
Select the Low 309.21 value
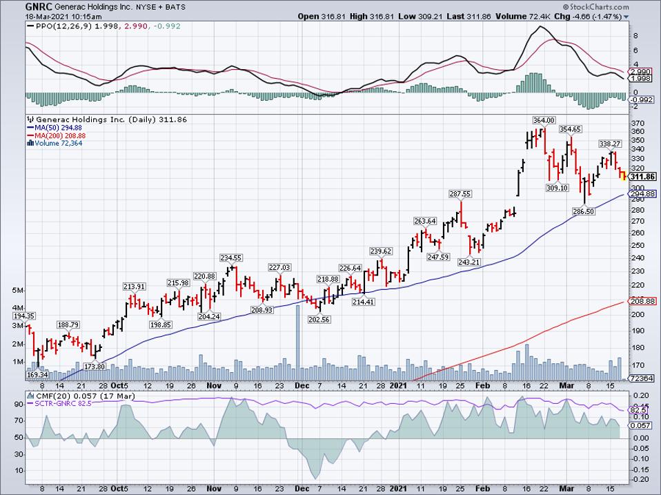tap(419, 17)
